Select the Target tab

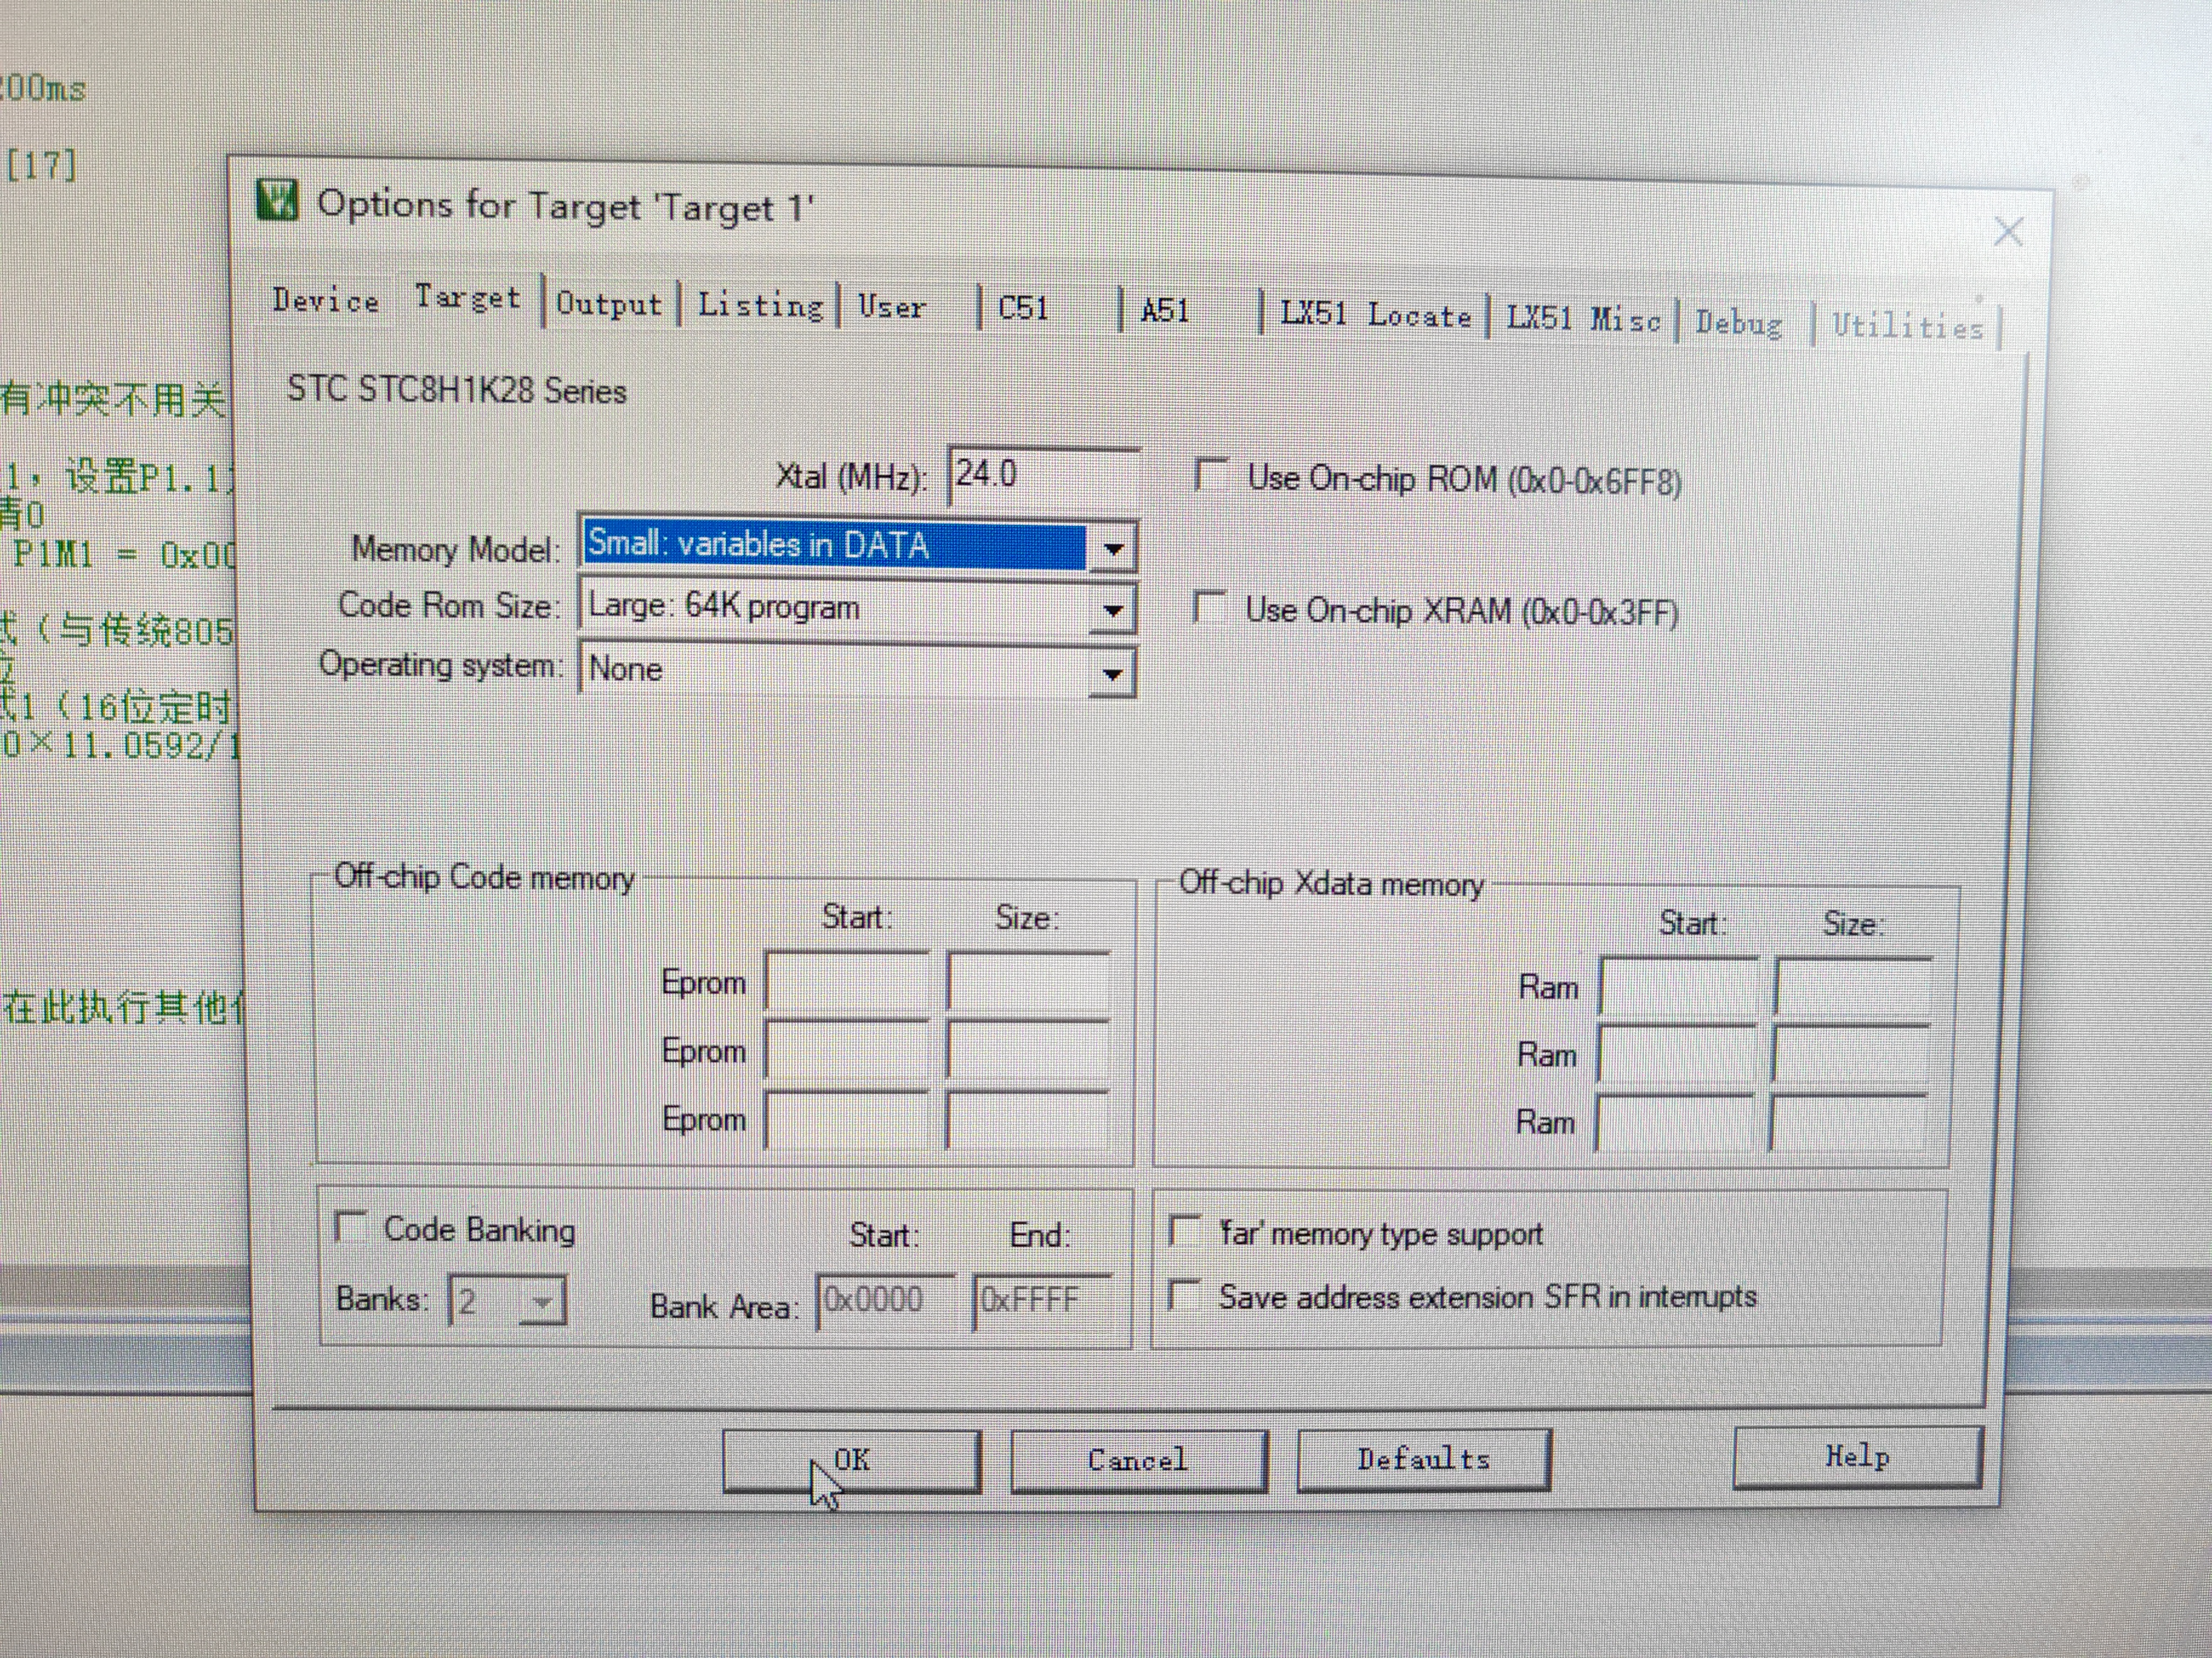pyautogui.click(x=468, y=298)
